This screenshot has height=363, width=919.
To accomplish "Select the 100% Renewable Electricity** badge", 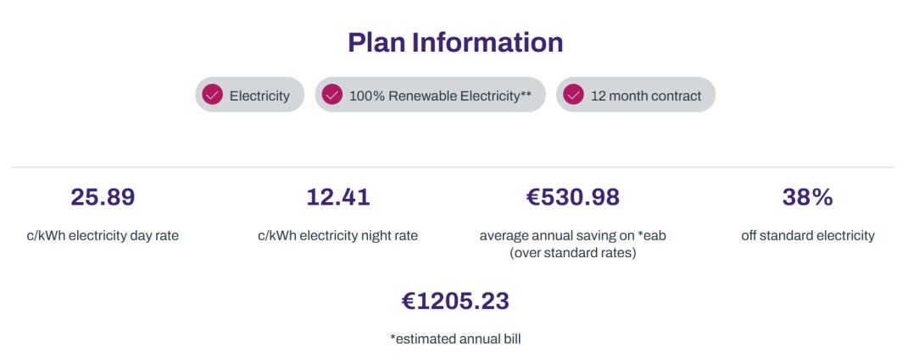I will (x=430, y=95).
